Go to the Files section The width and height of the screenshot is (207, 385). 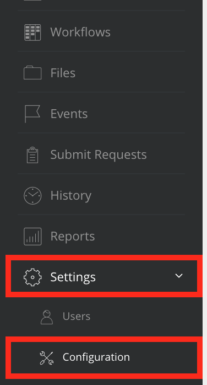coord(63,73)
